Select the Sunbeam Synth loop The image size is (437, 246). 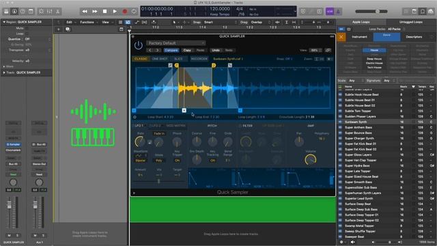[x=386, y=122]
